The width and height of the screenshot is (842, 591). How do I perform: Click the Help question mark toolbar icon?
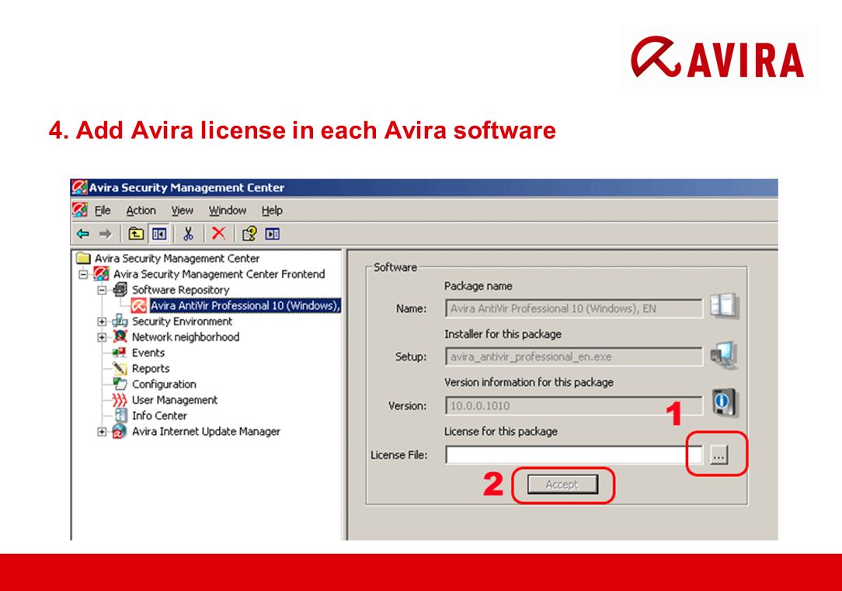coord(249,234)
